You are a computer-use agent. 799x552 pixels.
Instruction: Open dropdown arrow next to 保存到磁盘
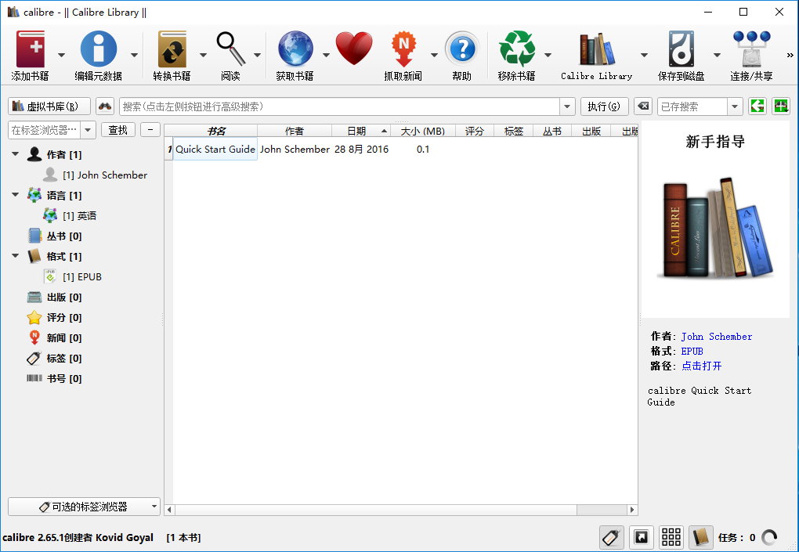coord(717,55)
